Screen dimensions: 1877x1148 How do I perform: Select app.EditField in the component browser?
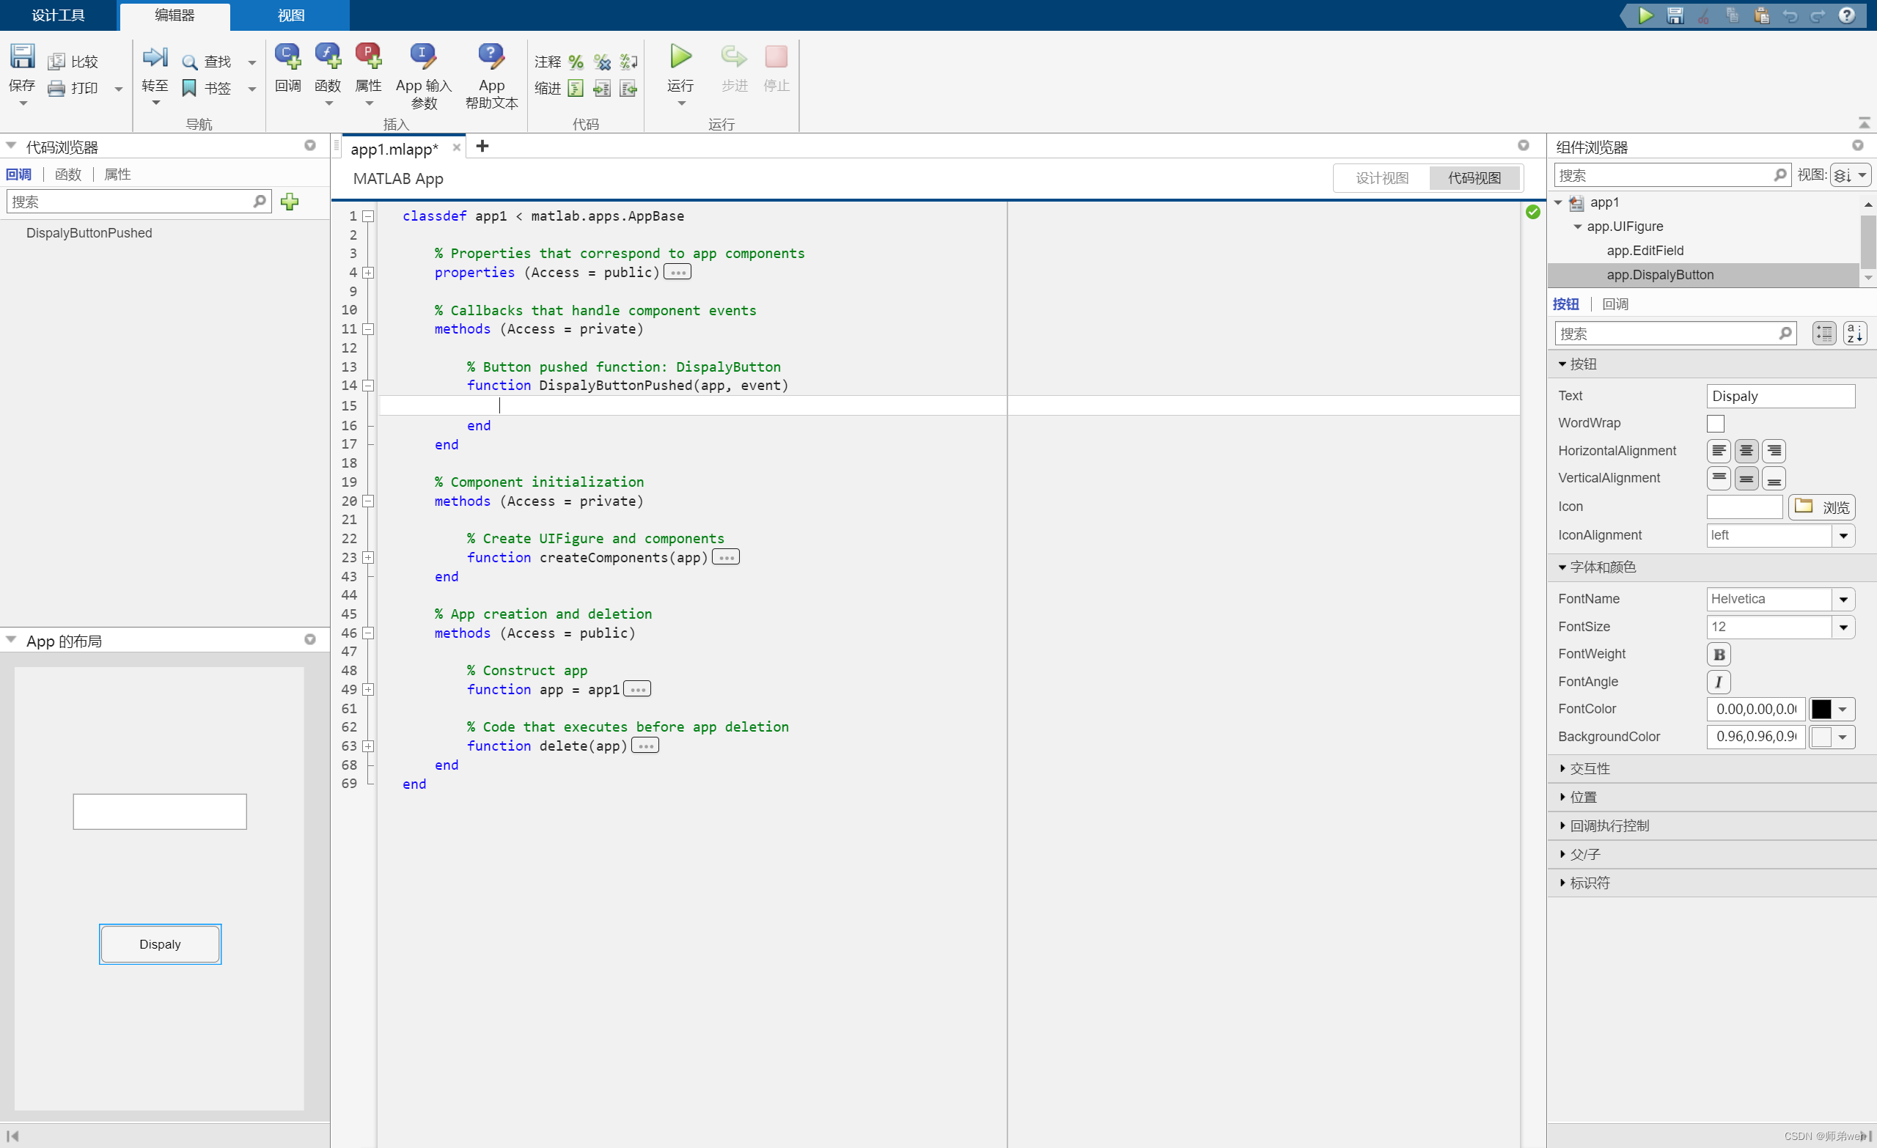[1645, 250]
